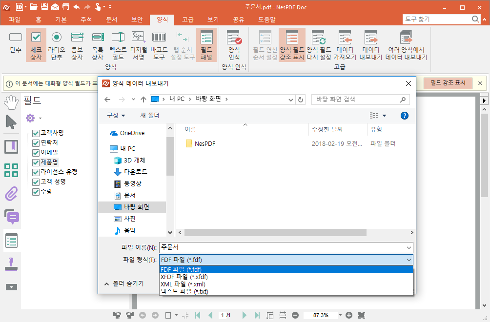Click the checkbox tool icon in ribbon

click(36, 38)
